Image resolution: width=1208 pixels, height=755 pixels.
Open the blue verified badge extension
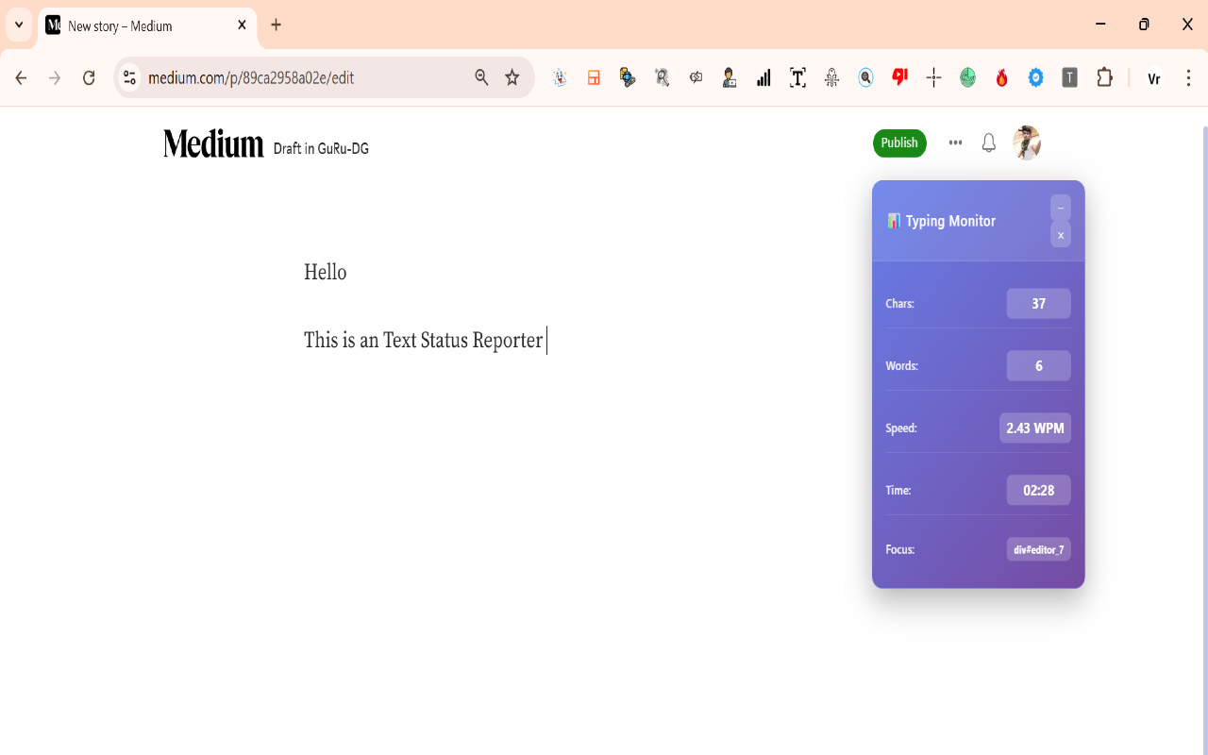(1035, 78)
